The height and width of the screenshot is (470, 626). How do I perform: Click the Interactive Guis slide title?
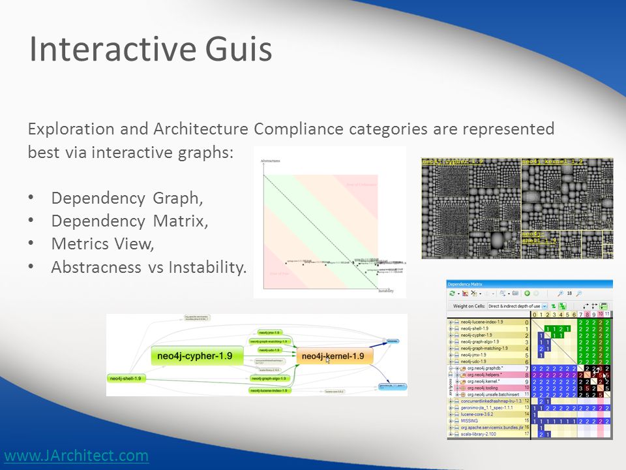[x=151, y=49]
